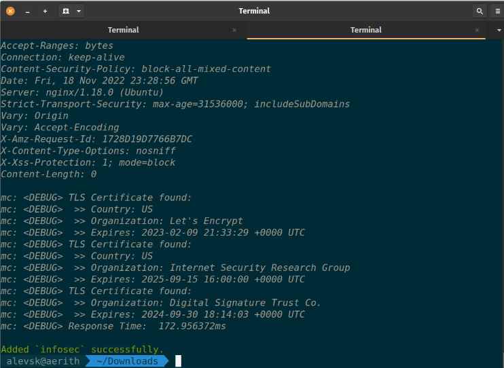Expand the tab list dropdown arrow
The width and height of the screenshot is (504, 368).
497,30
